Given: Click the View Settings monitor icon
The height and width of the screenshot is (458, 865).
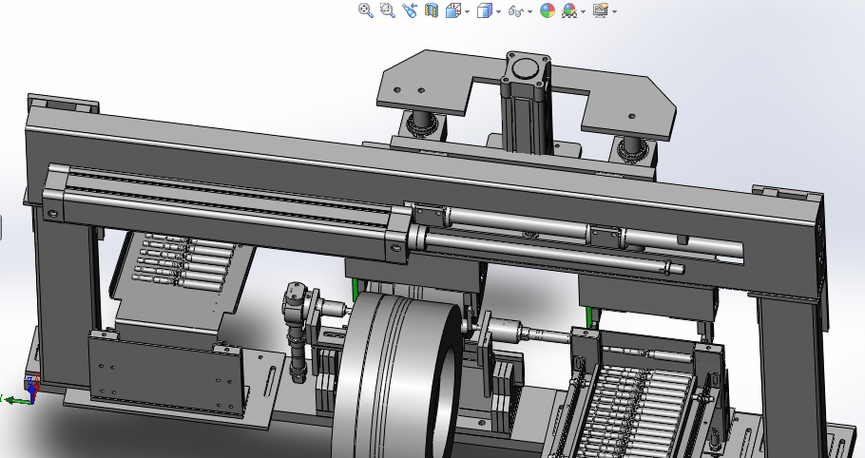Looking at the screenshot, I should (x=601, y=10).
